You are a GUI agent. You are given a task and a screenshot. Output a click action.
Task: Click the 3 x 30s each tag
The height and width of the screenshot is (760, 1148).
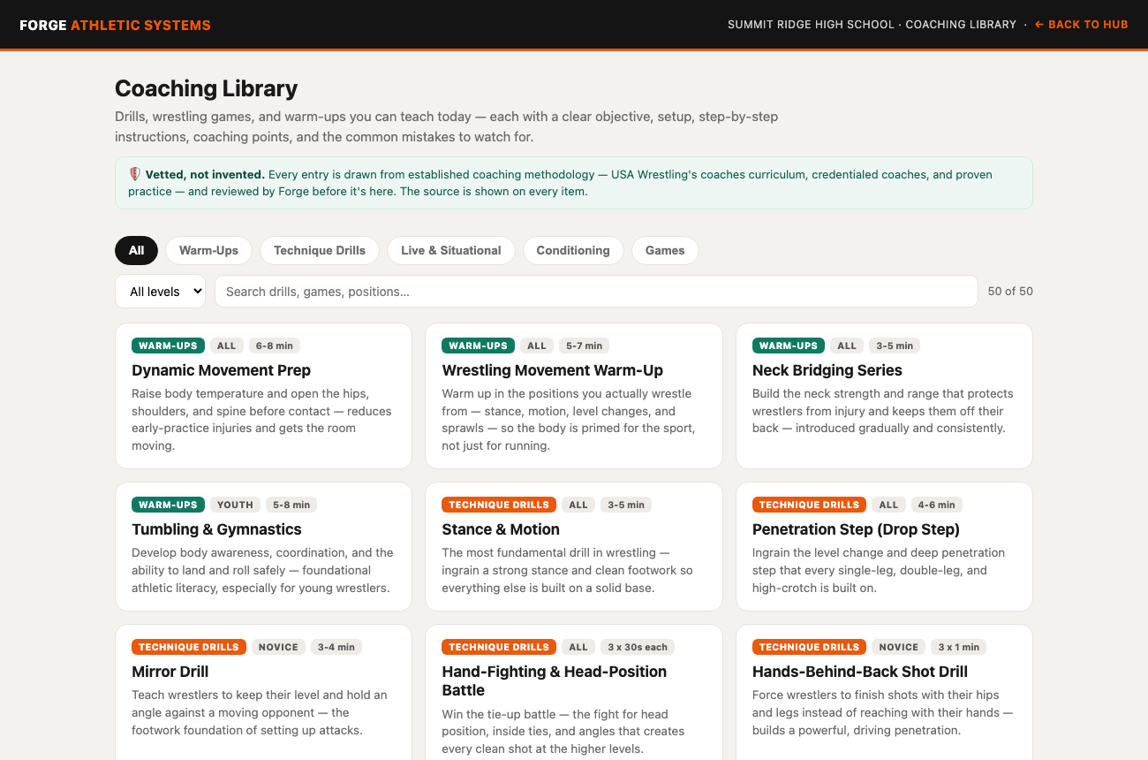[638, 647]
